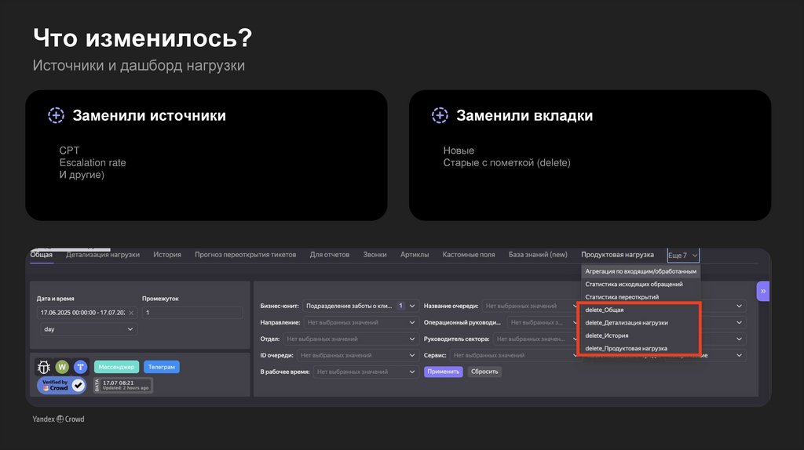Click the blue T tracker icon
Screen dimensions: 804x450
(80, 367)
